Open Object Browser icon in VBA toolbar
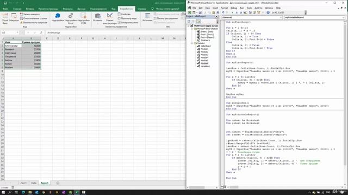 pos(259,12)
